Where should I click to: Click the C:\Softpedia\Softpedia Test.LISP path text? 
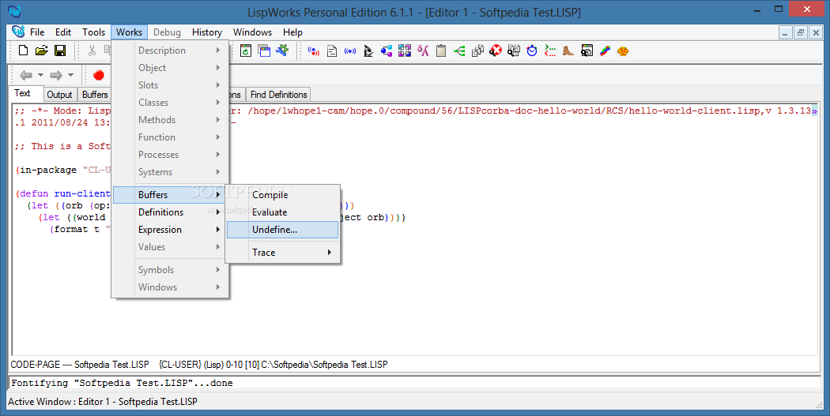click(x=324, y=365)
